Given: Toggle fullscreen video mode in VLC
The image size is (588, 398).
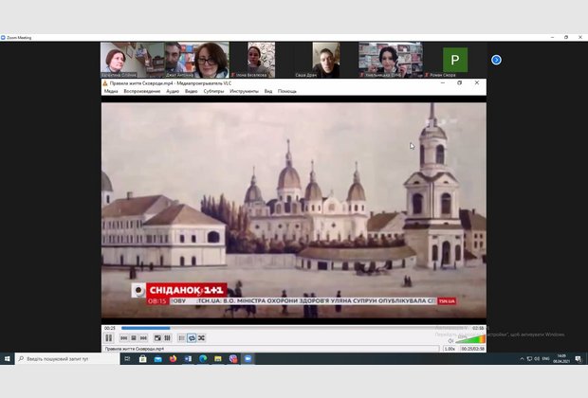Looking at the screenshot, I should [x=156, y=337].
